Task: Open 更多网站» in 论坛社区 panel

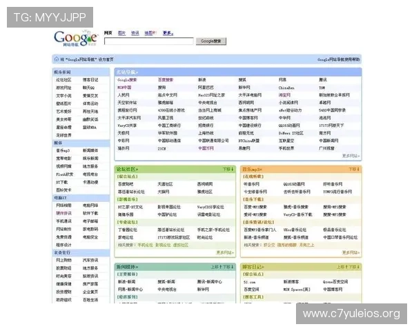Action: pyautogui.click(x=225, y=252)
